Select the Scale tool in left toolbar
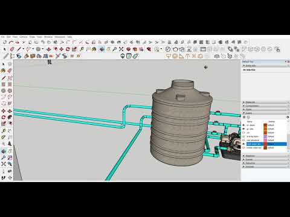290x217 pixels. [x=3, y=124]
